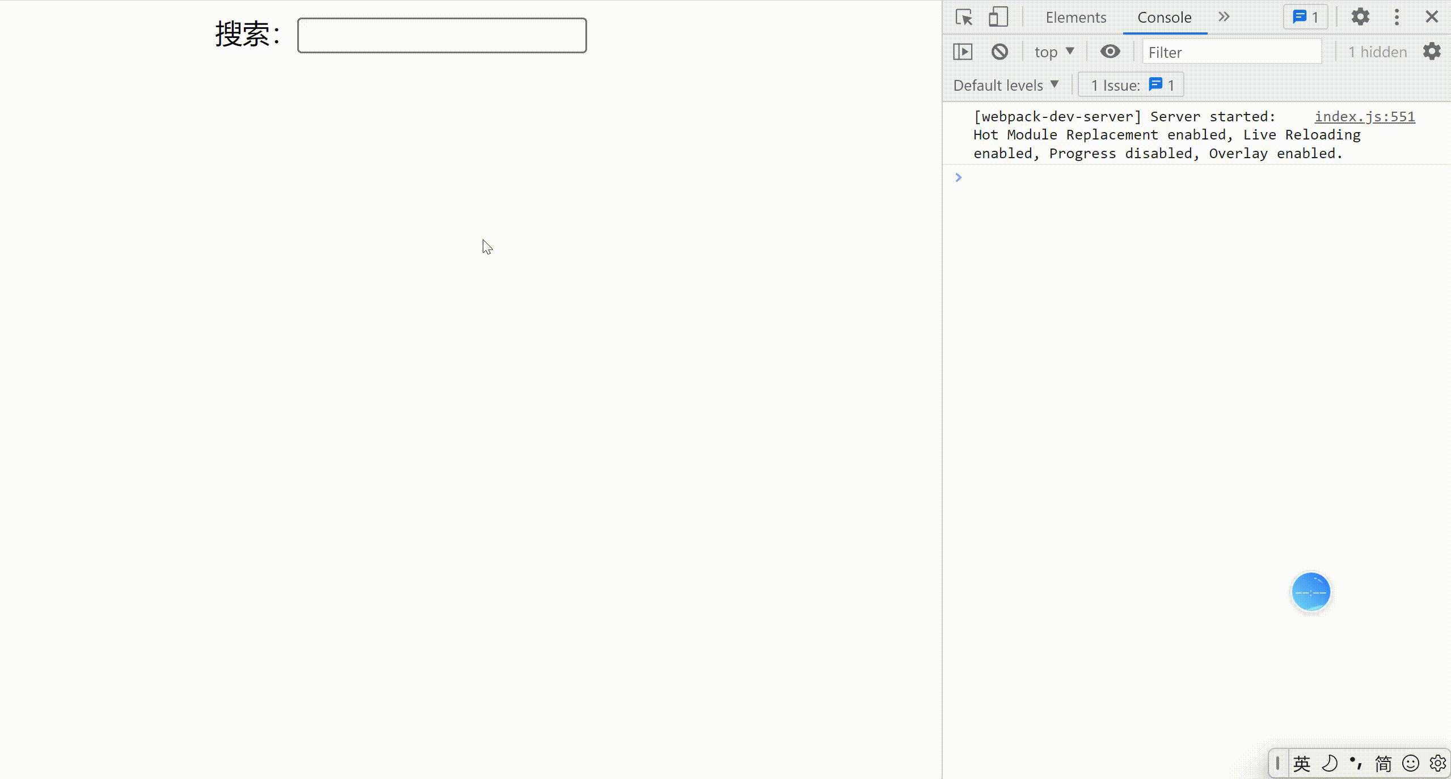Click the 1 Issue button
The image size is (1451, 779).
point(1131,85)
